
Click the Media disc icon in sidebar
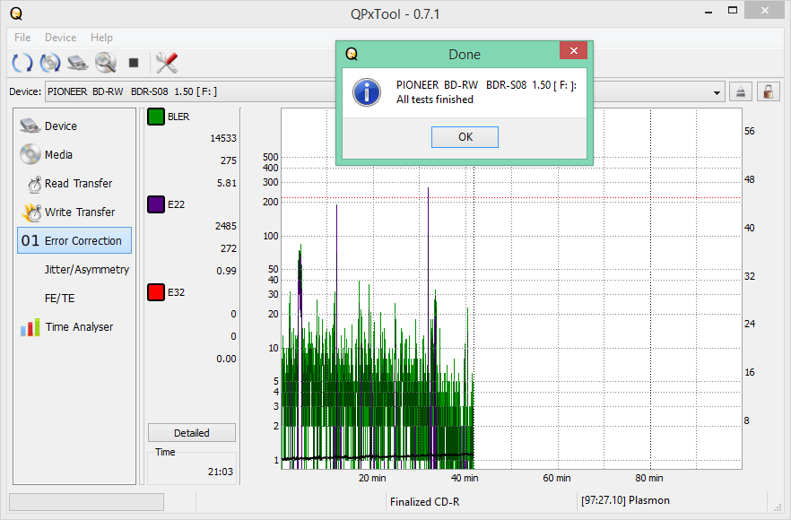(x=30, y=154)
